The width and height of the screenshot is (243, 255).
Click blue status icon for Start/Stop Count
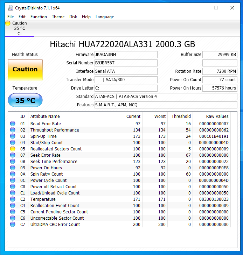click(x=13, y=142)
